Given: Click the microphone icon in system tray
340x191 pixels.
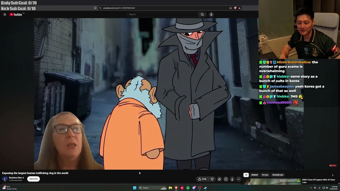Looking at the screenshot, I should (319, 188).
